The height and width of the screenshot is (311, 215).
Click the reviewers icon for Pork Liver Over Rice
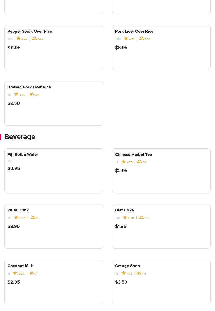click(x=141, y=39)
